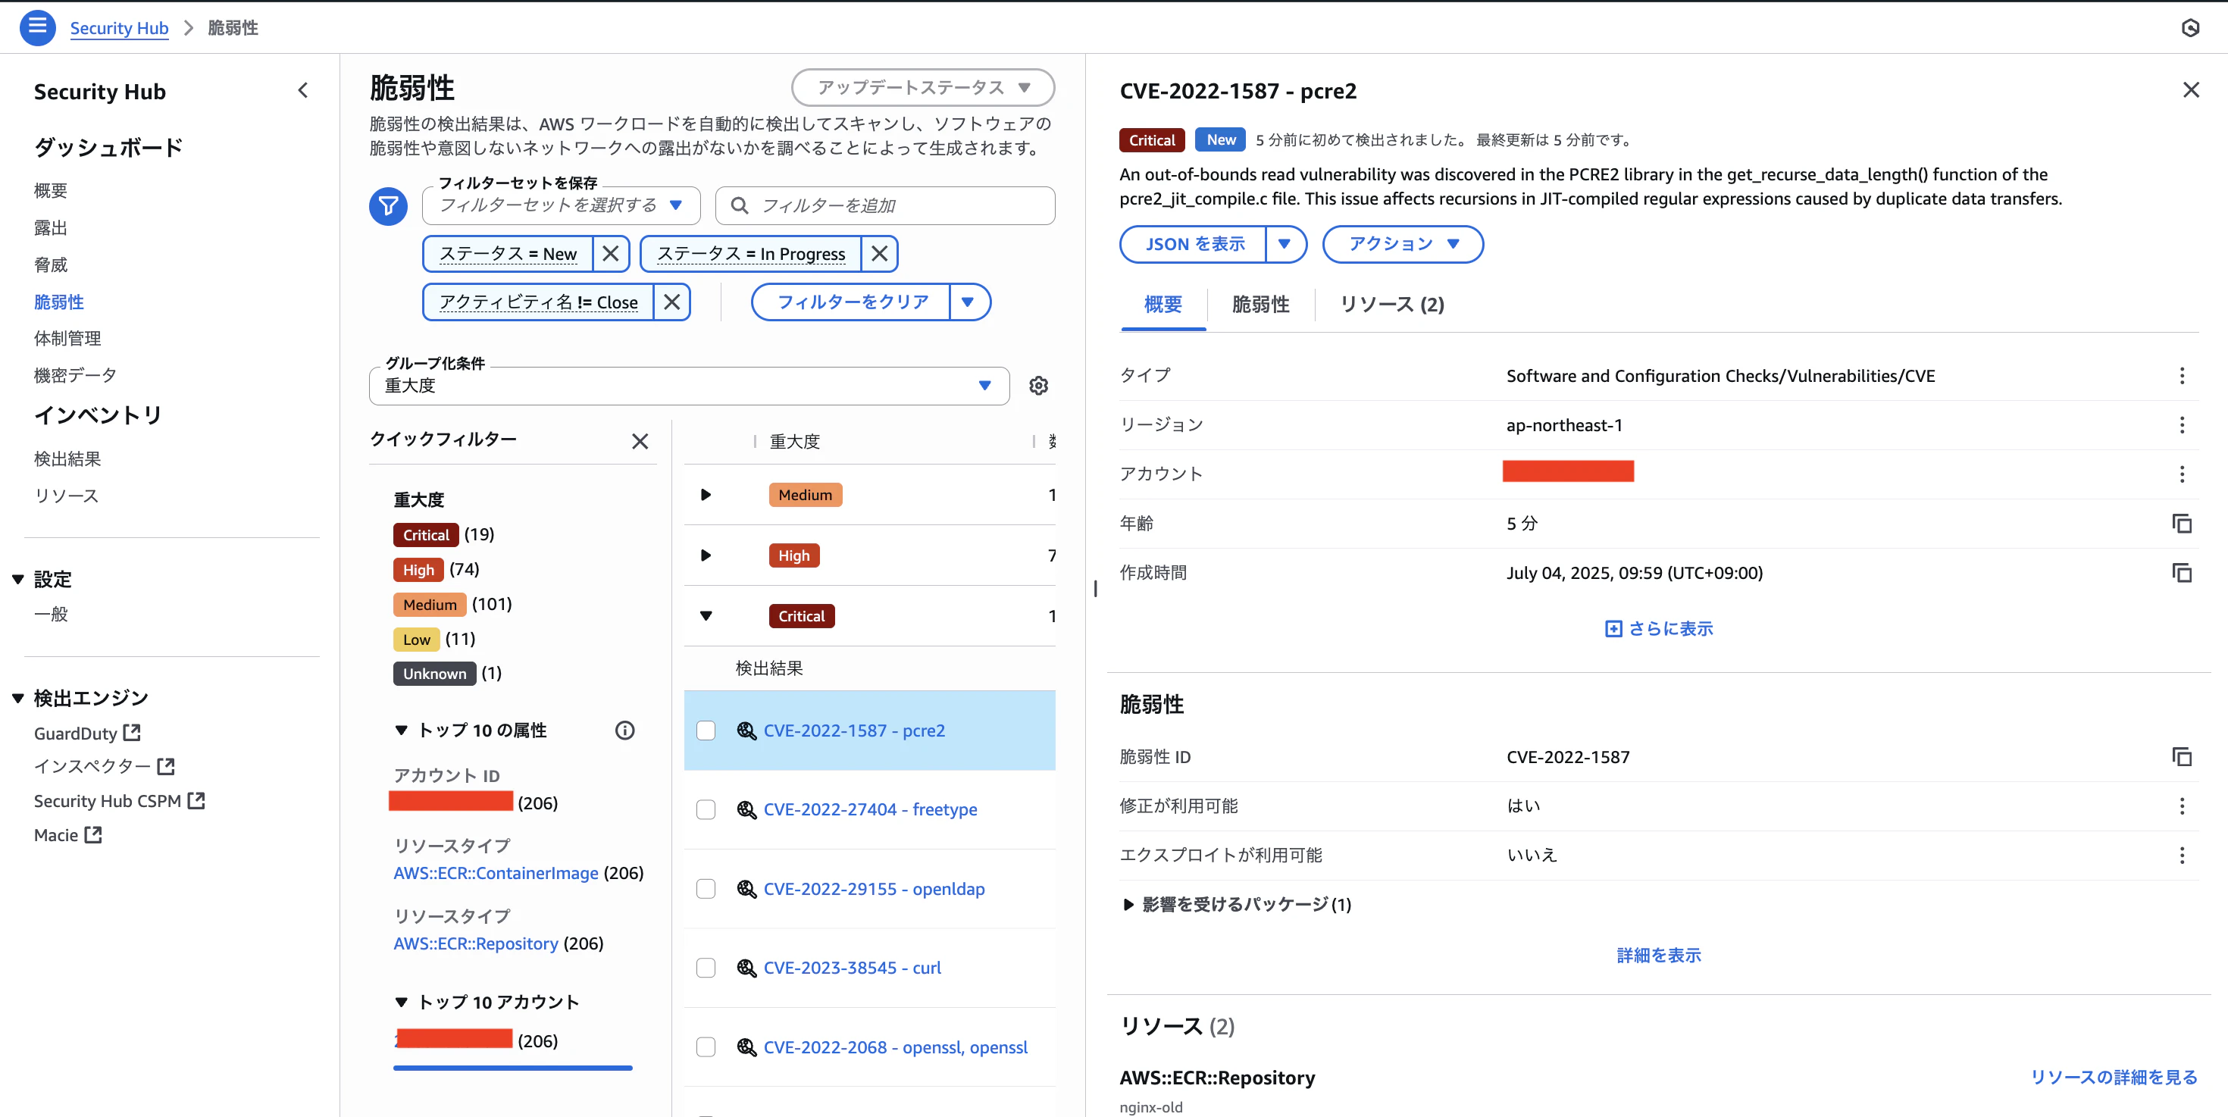Collapse the 設定 sidebar section

[x=17, y=579]
